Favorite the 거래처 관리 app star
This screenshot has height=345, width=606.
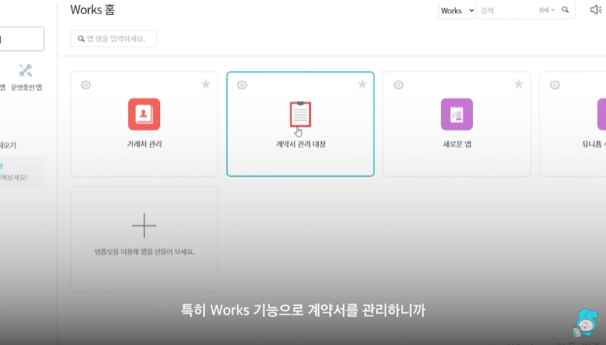pos(206,84)
